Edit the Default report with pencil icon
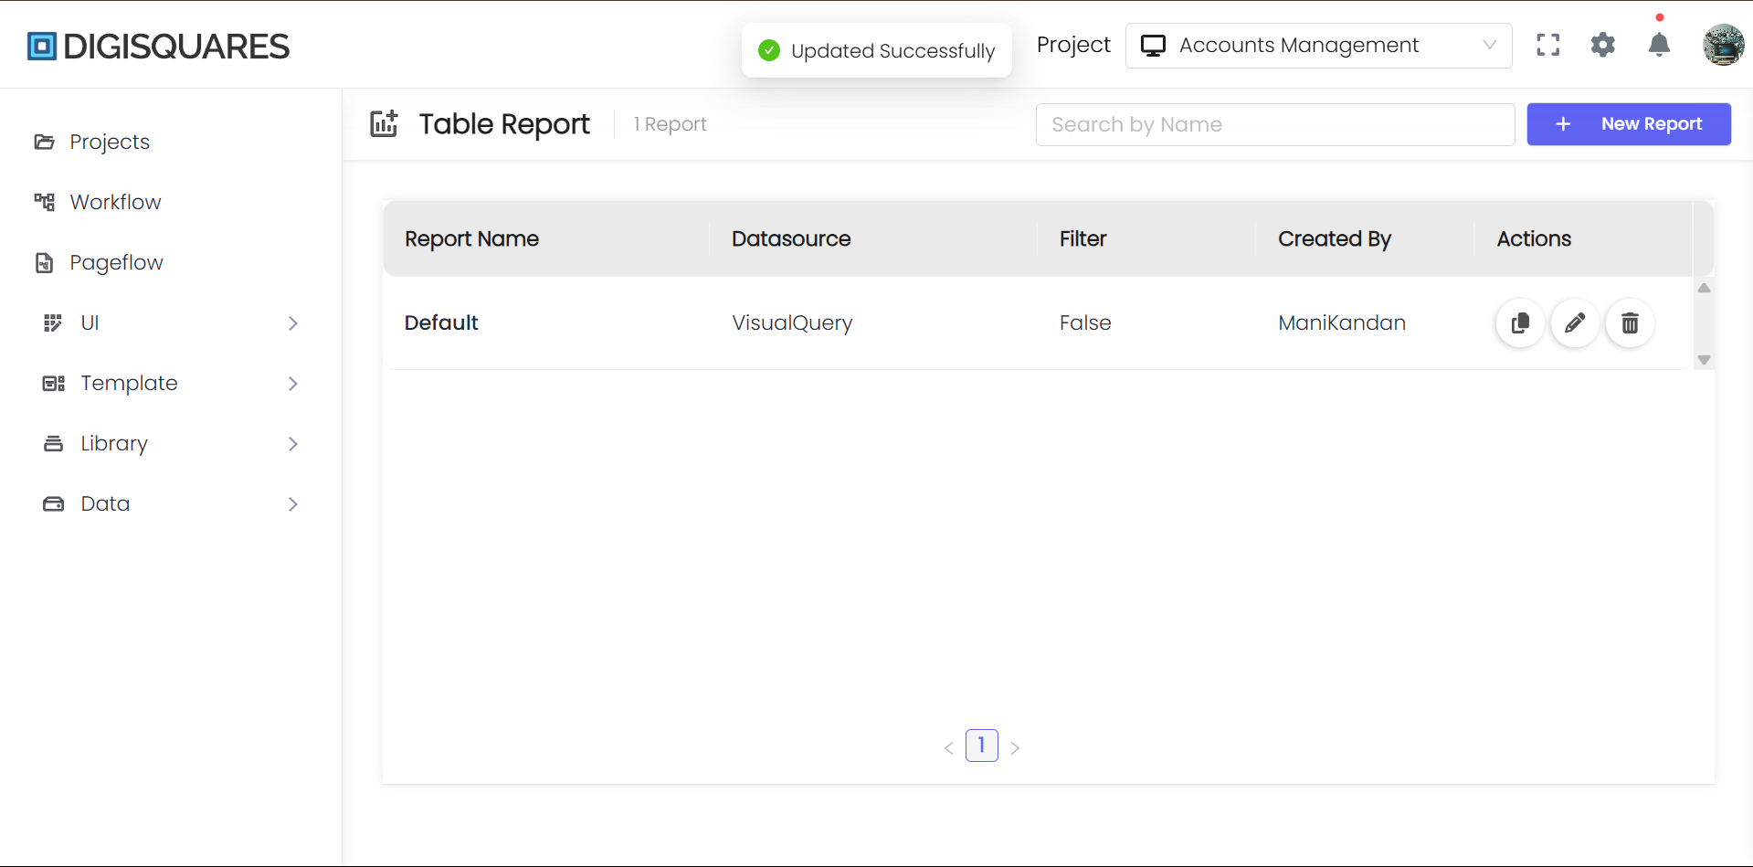Screen dimensions: 1753x867 click(1575, 322)
